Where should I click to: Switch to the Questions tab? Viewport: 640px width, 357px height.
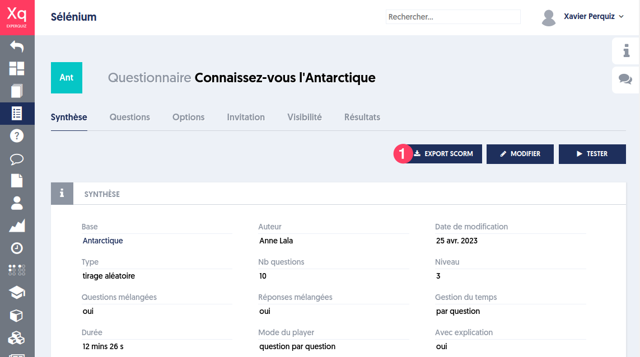point(129,117)
